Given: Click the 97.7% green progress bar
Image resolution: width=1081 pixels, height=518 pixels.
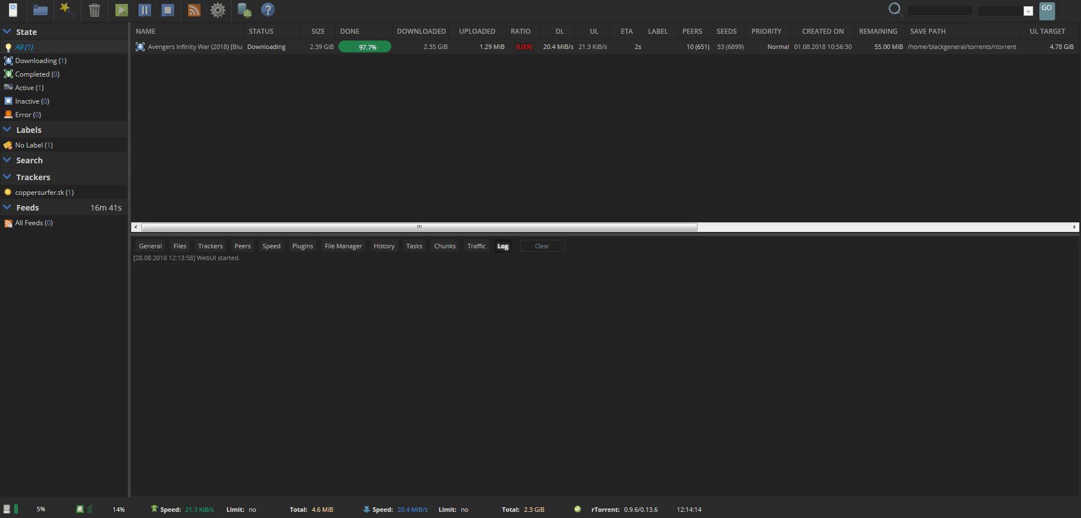Looking at the screenshot, I should tap(365, 47).
